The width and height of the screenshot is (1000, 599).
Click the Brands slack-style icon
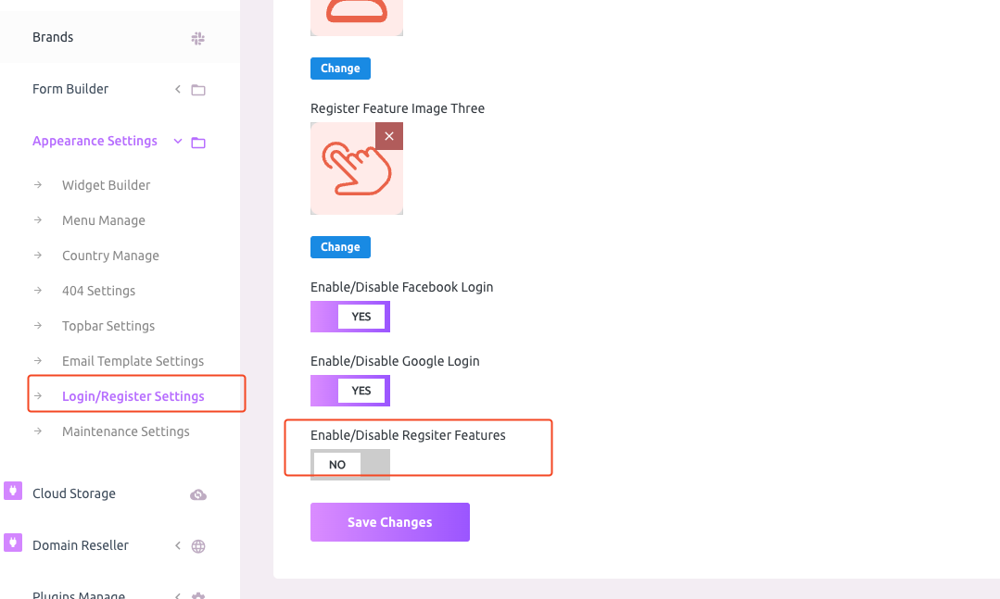tap(198, 38)
